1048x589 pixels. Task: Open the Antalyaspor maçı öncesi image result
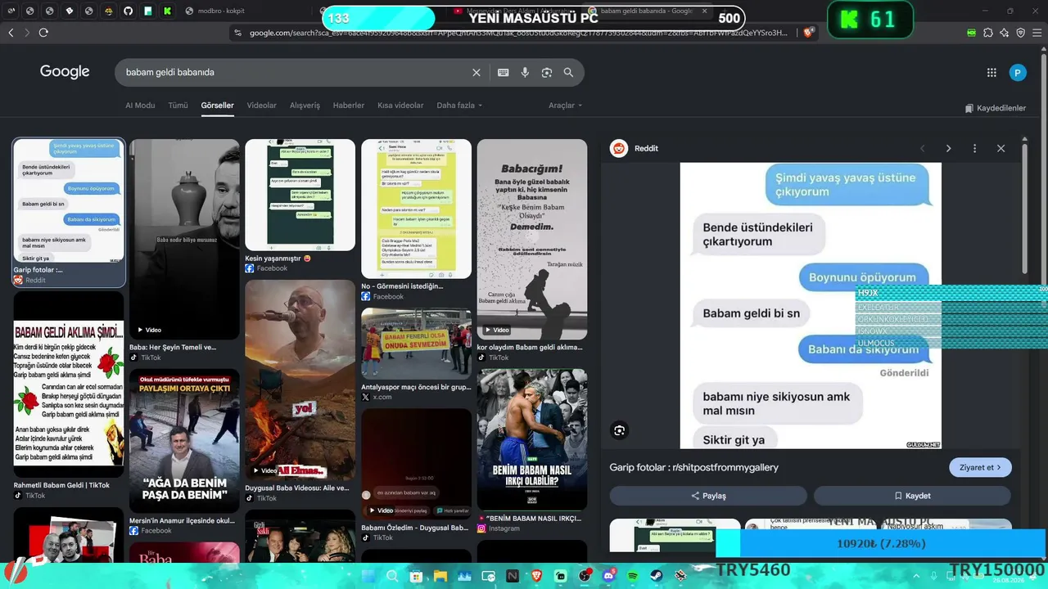coord(416,344)
